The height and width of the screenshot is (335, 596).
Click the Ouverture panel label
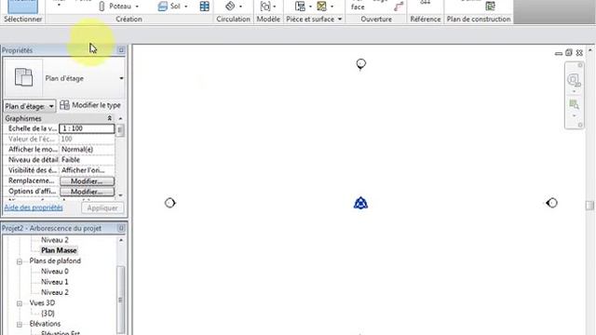click(x=376, y=19)
